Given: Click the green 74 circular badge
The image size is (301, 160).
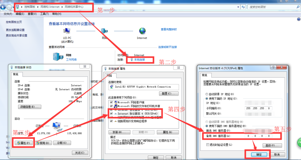Looking at the screenshot, I should point(299,142).
